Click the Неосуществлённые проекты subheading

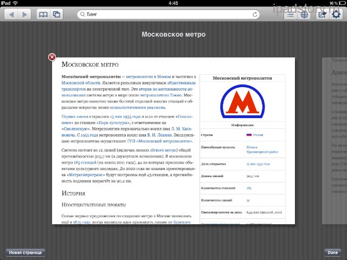[94, 205]
